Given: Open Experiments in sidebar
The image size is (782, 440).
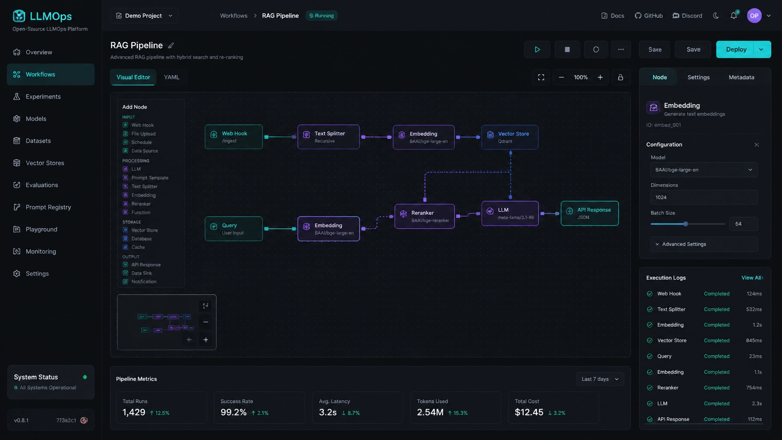Looking at the screenshot, I should point(51,96).
